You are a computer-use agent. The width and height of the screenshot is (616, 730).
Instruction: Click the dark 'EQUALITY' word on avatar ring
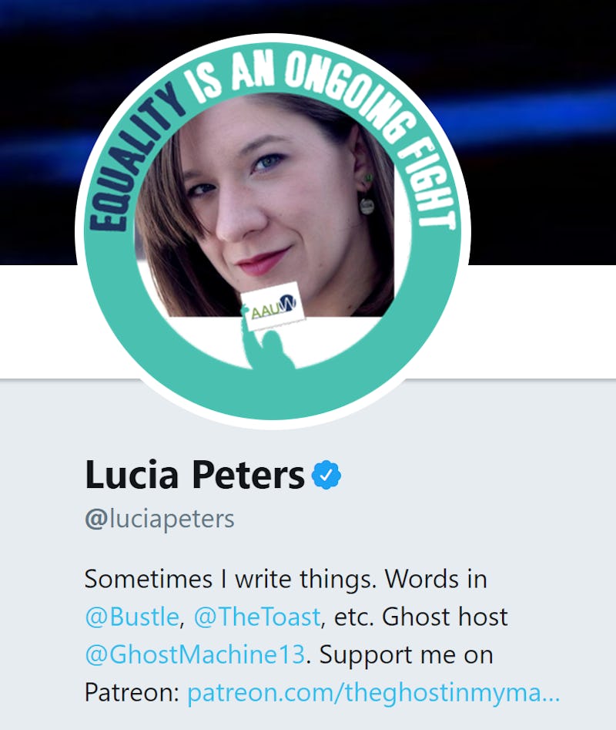[134, 158]
